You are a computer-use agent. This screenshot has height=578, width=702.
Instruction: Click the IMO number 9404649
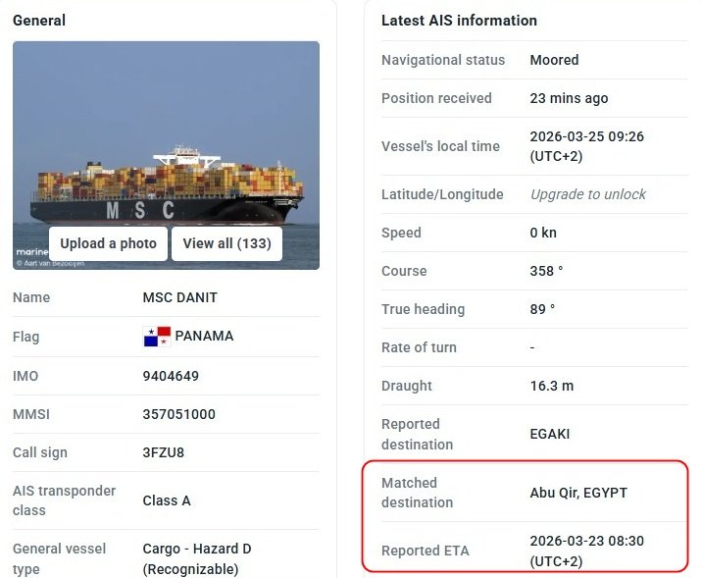tap(171, 375)
